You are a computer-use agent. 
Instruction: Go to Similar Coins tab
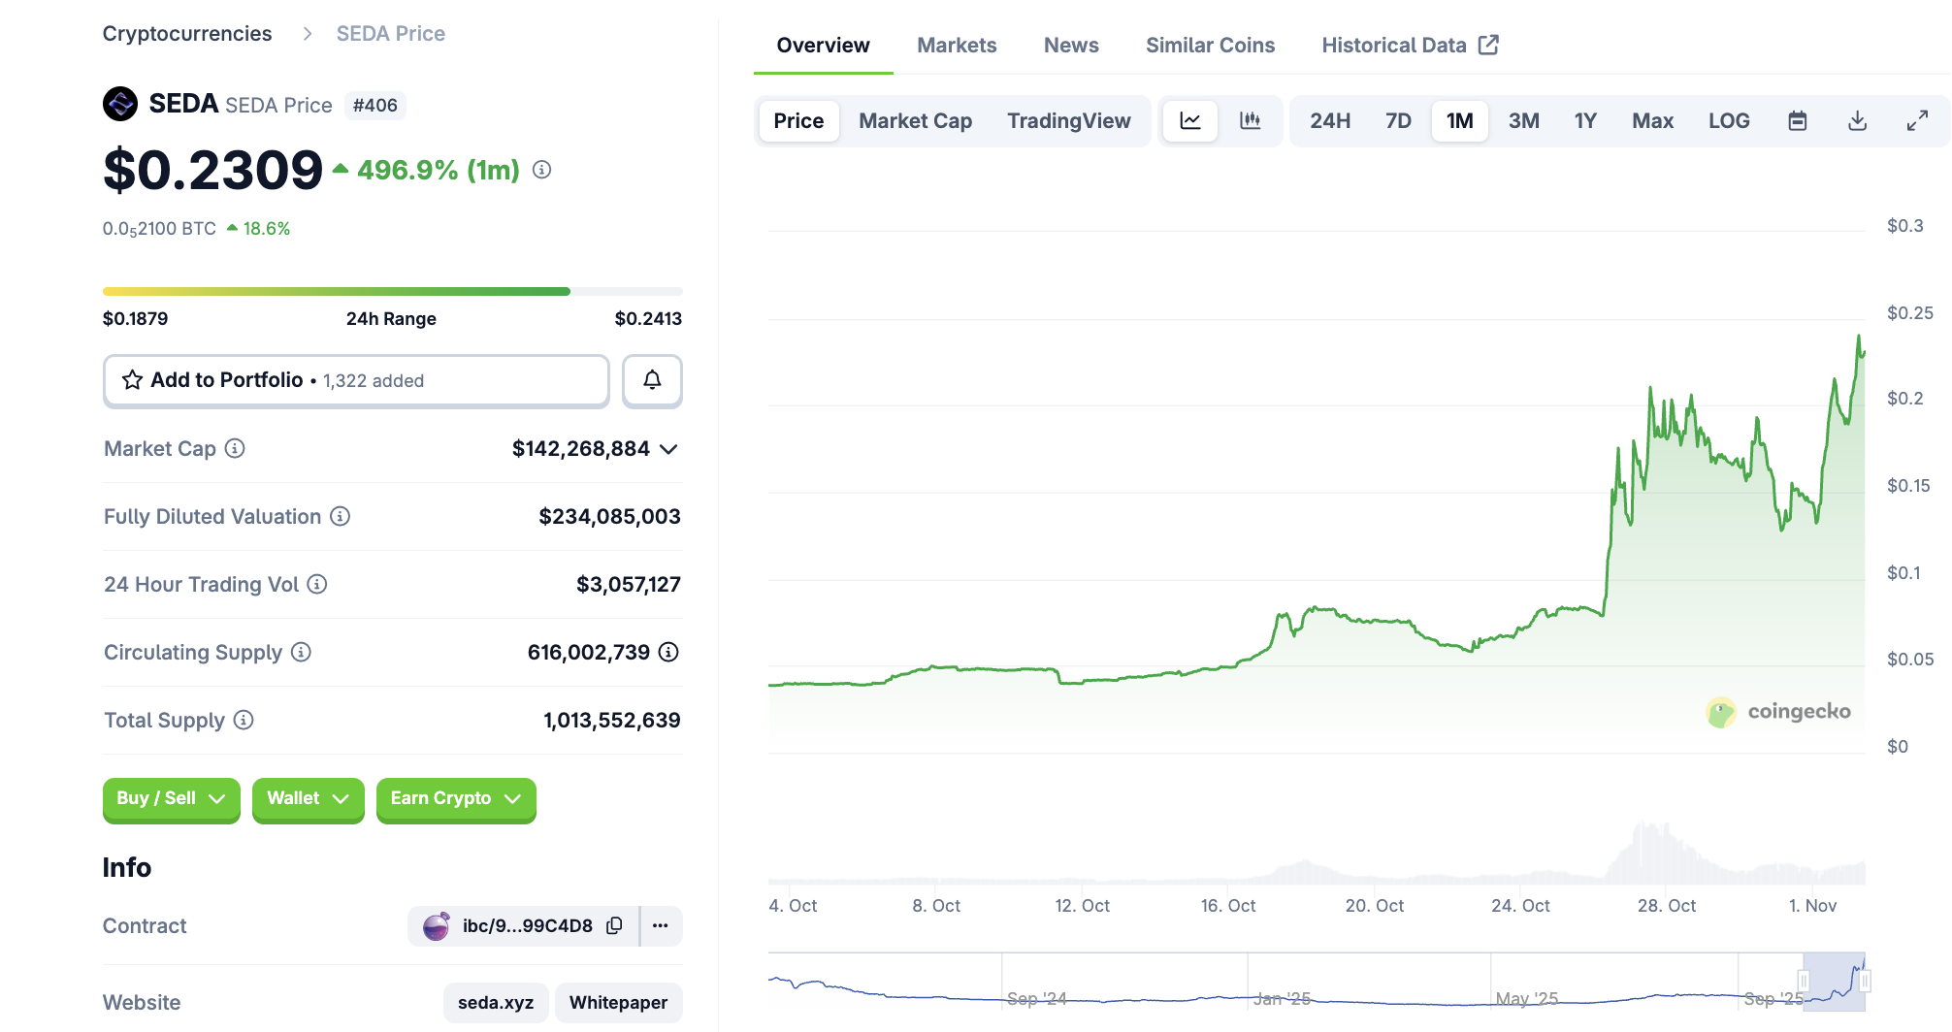(1210, 46)
